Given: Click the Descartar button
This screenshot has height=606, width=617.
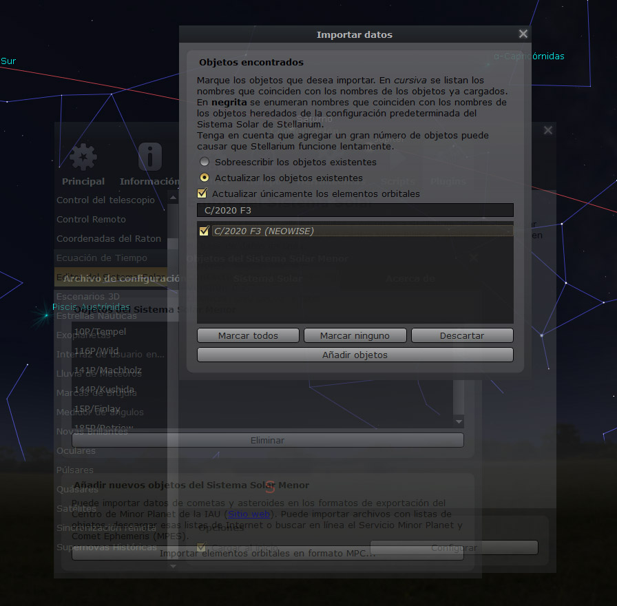Looking at the screenshot, I should point(462,335).
